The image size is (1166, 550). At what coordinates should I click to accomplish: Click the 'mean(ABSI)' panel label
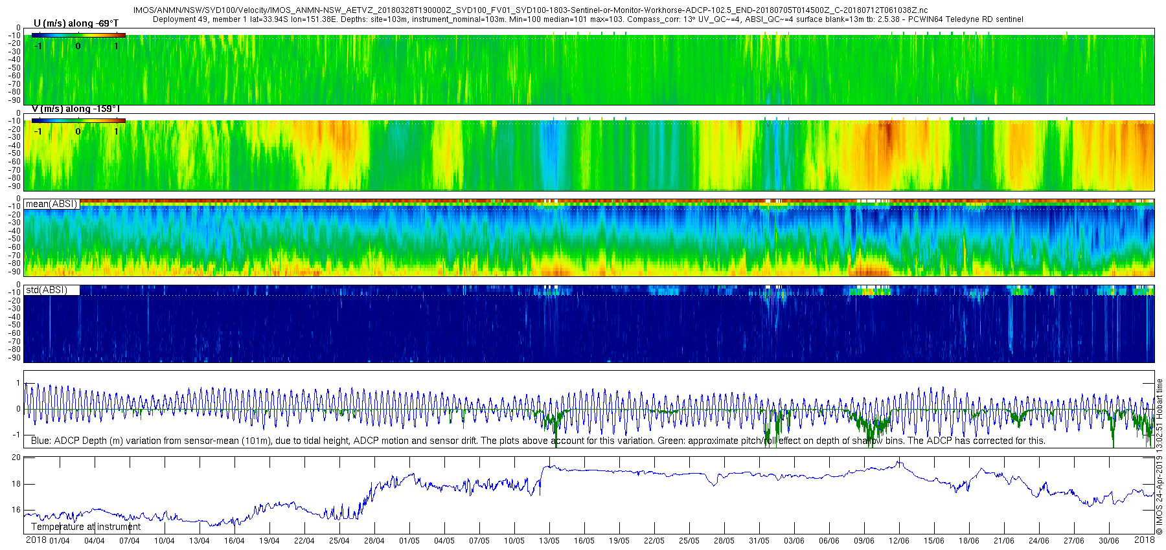point(51,204)
